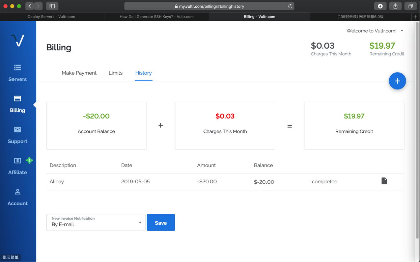This screenshot has width=420, height=262.
Task: Click the date 2019-05-05 cell
Action: [x=135, y=182]
